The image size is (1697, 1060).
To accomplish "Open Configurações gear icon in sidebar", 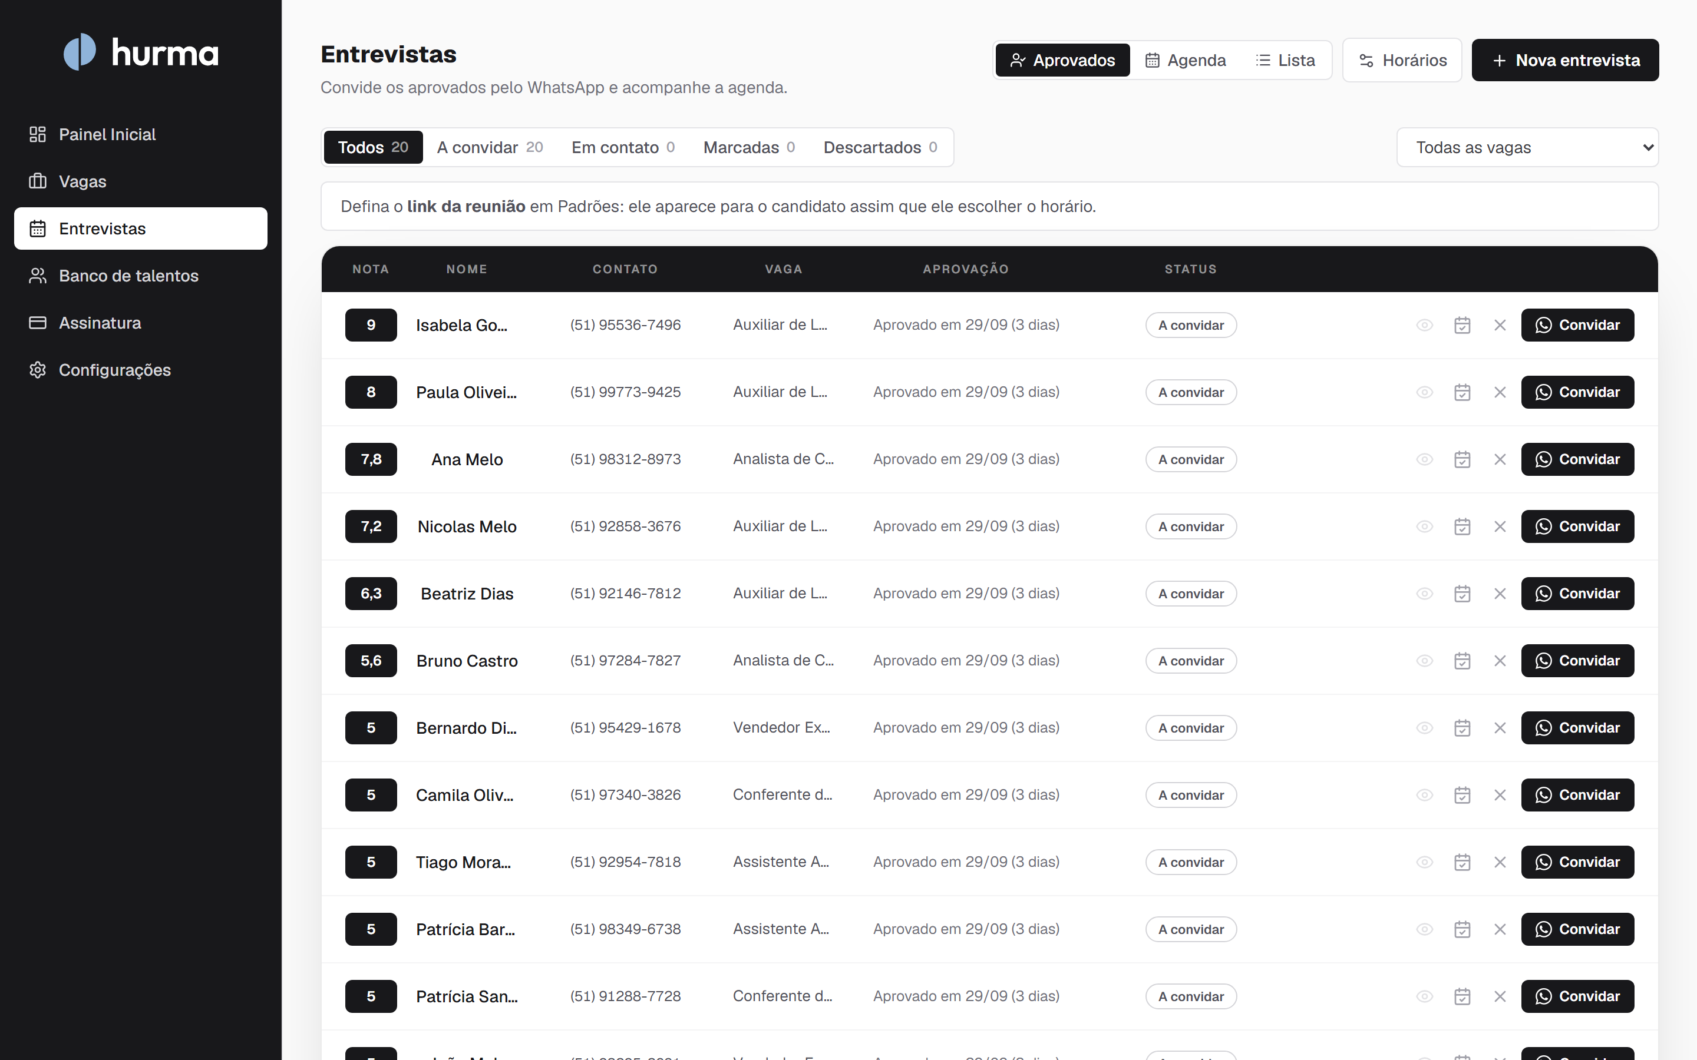I will point(38,370).
